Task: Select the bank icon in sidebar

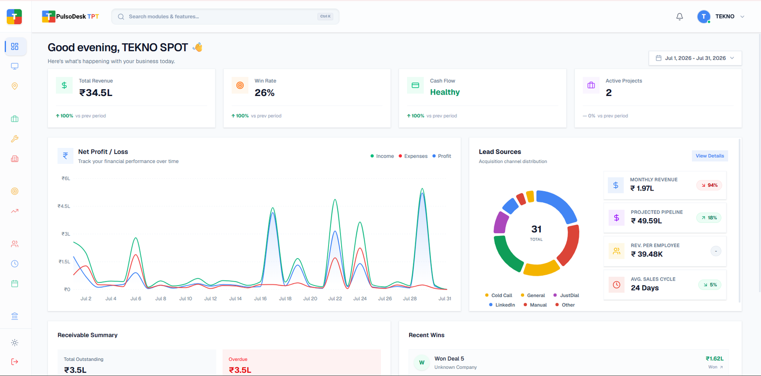Action: click(15, 316)
